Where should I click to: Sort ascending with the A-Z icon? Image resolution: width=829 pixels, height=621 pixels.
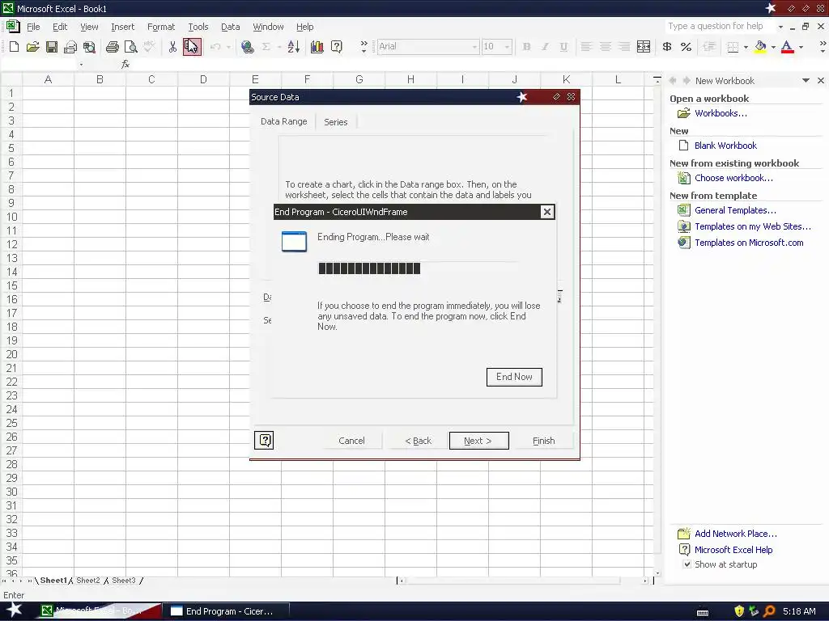click(x=293, y=46)
